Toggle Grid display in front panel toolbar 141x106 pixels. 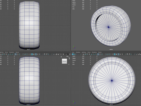coord(16,54)
